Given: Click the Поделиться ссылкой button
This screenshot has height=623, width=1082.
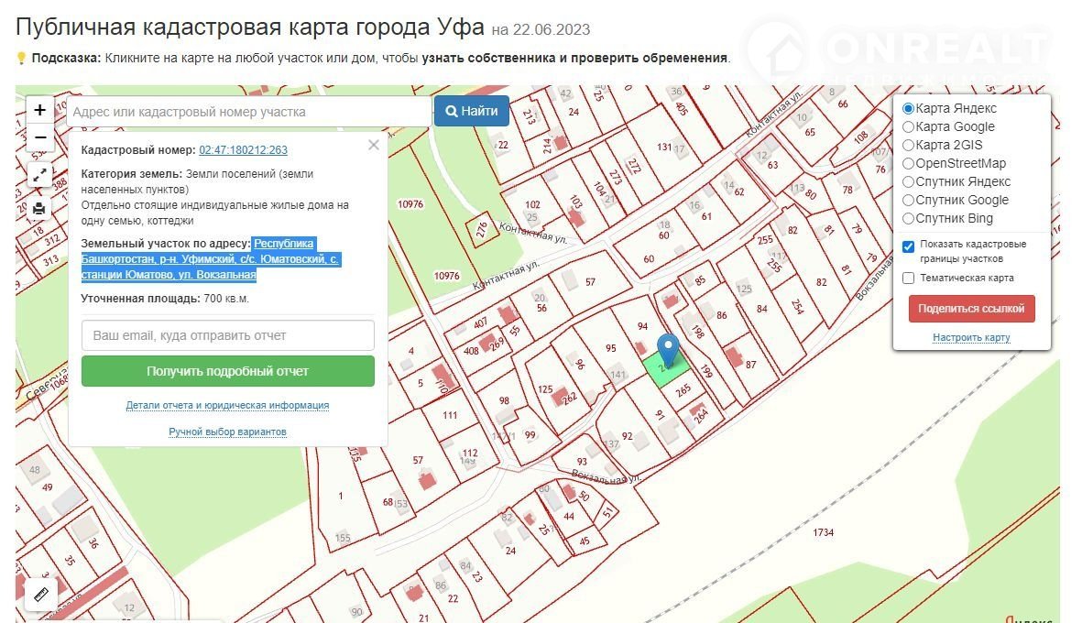Looking at the screenshot, I should 971,309.
